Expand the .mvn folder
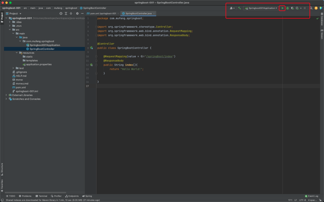The image size is (324, 202). point(10,26)
